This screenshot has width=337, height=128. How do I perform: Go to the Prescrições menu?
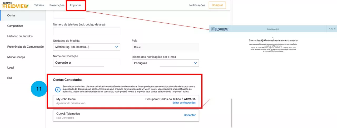[x=57, y=5]
